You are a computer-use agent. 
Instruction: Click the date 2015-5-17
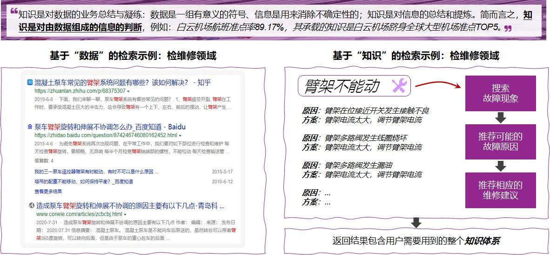[x=222, y=172]
